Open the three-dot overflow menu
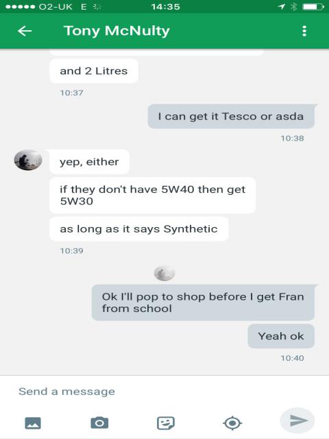 [x=304, y=31]
